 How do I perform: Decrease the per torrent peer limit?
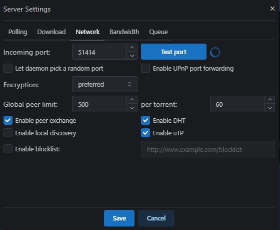(270, 108)
